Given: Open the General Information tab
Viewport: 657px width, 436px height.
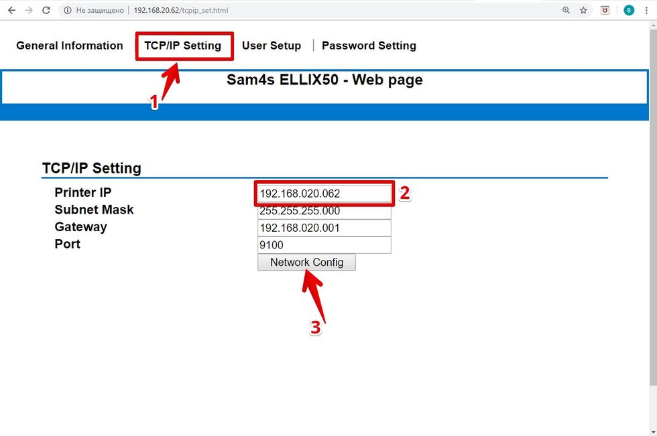Looking at the screenshot, I should tap(70, 45).
